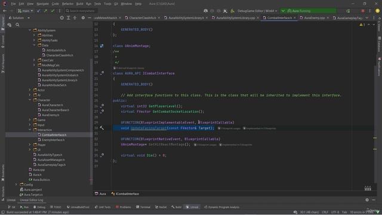This screenshot has width=382, height=215.
Task: Open the yellow user avatar icon
Action: 377,11
